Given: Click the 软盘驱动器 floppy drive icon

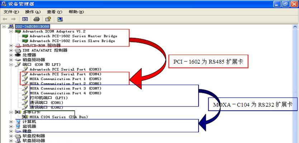Looking at the screenshot, I should pyautogui.click(x=18, y=141).
